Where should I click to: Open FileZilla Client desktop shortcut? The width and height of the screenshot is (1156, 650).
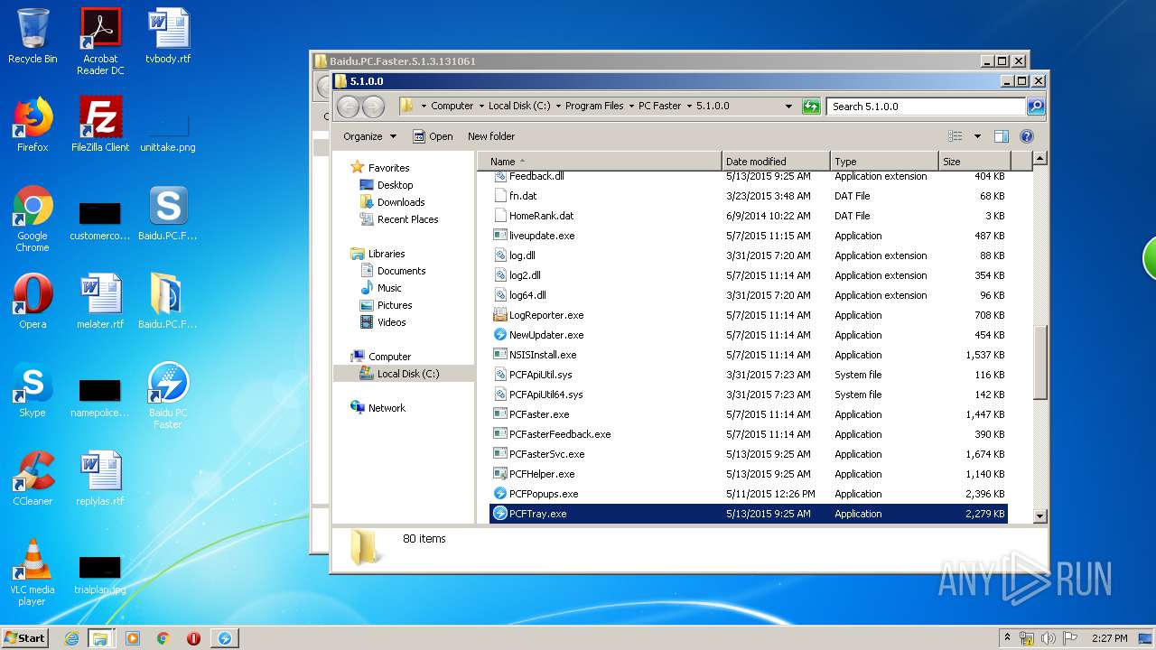click(100, 125)
